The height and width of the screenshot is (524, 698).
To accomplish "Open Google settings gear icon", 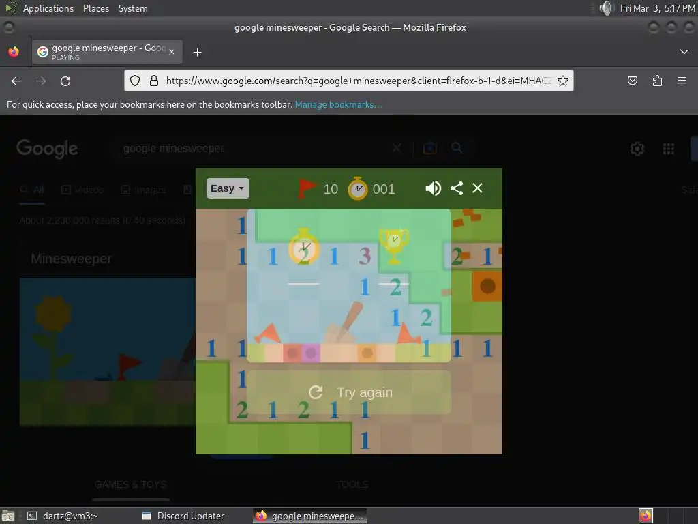I will coord(637,148).
